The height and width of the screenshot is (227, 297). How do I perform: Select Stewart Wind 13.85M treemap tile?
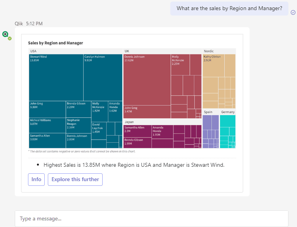click(x=56, y=77)
